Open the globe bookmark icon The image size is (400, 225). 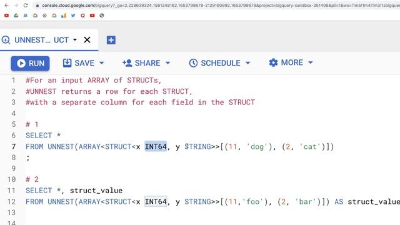pyautogui.click(x=102, y=16)
